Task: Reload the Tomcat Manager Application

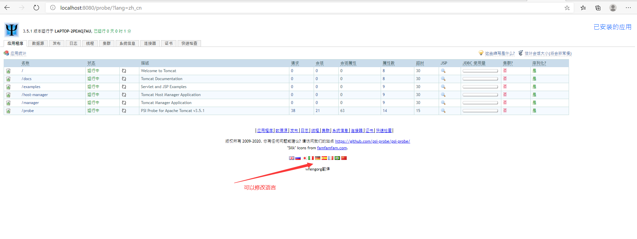Action: [x=124, y=103]
